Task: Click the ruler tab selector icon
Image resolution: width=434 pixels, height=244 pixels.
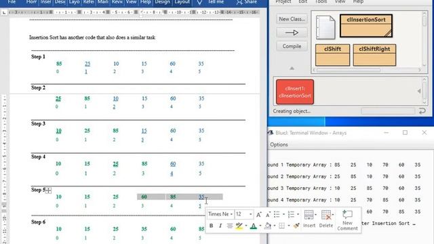Action: [4, 12]
